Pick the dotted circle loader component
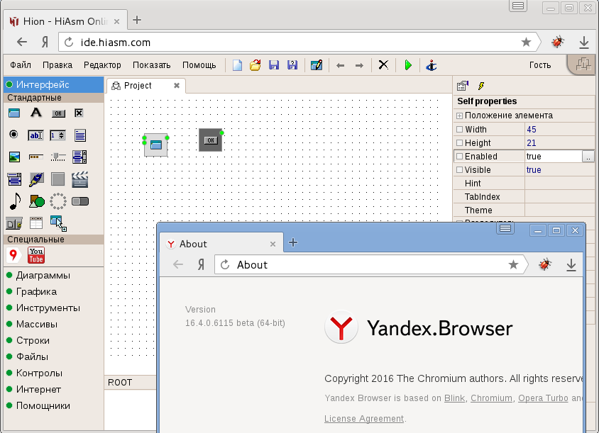This screenshot has width=599, height=433. [x=58, y=201]
